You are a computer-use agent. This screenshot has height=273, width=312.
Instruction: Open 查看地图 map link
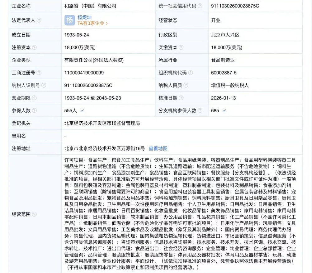[x=158, y=149]
